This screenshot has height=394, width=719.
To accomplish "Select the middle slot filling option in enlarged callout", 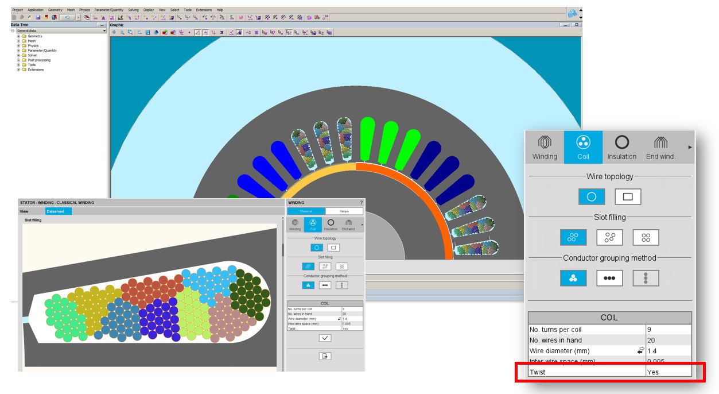I will pos(609,237).
